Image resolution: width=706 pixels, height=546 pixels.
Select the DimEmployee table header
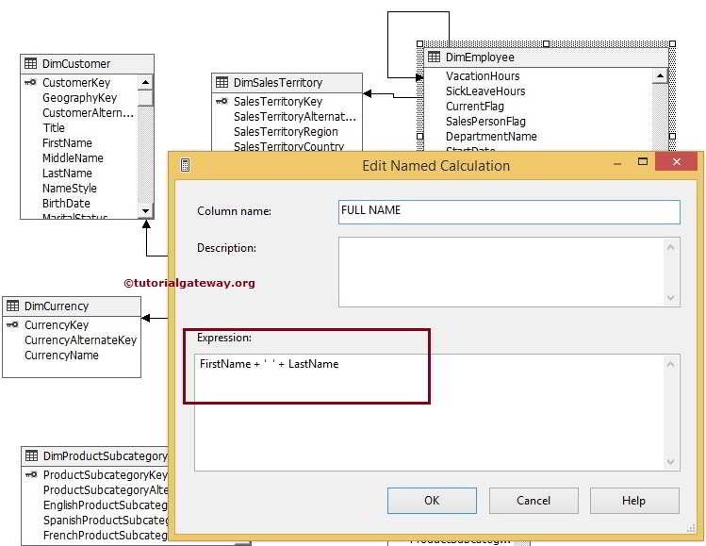[x=547, y=58]
